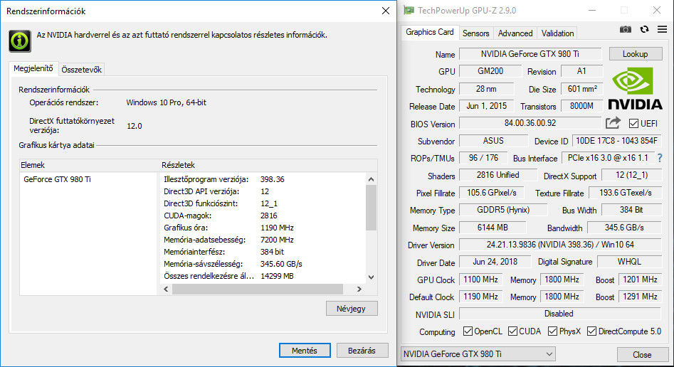Click the horizontal scroll left arrow

pyautogui.click(x=167, y=289)
